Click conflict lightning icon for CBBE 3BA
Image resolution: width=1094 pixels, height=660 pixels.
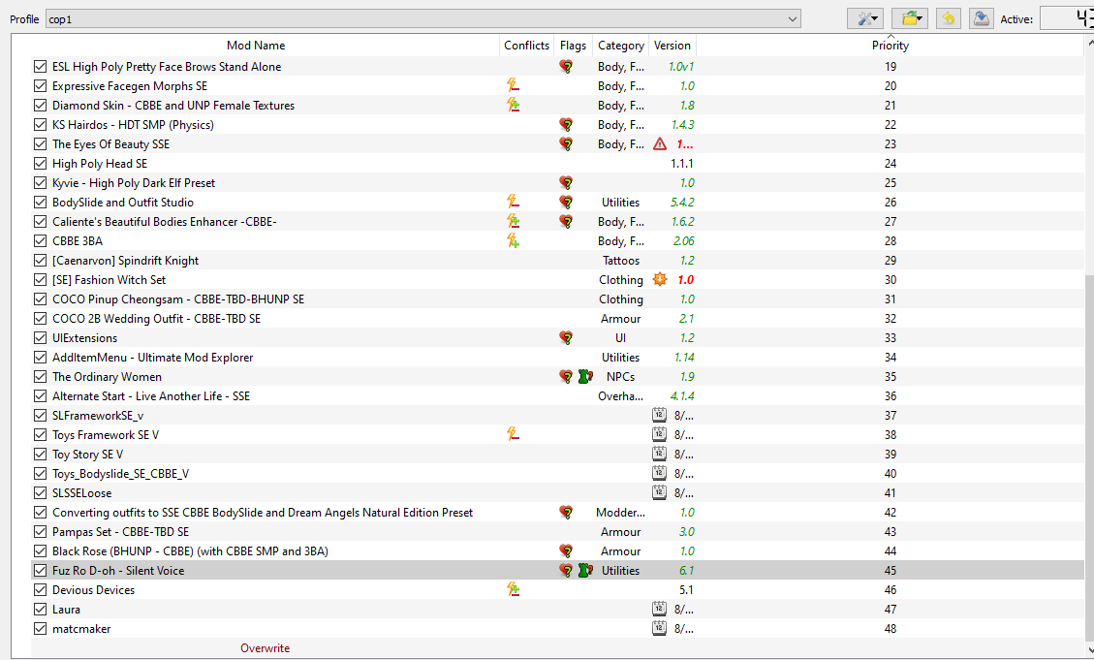click(513, 241)
